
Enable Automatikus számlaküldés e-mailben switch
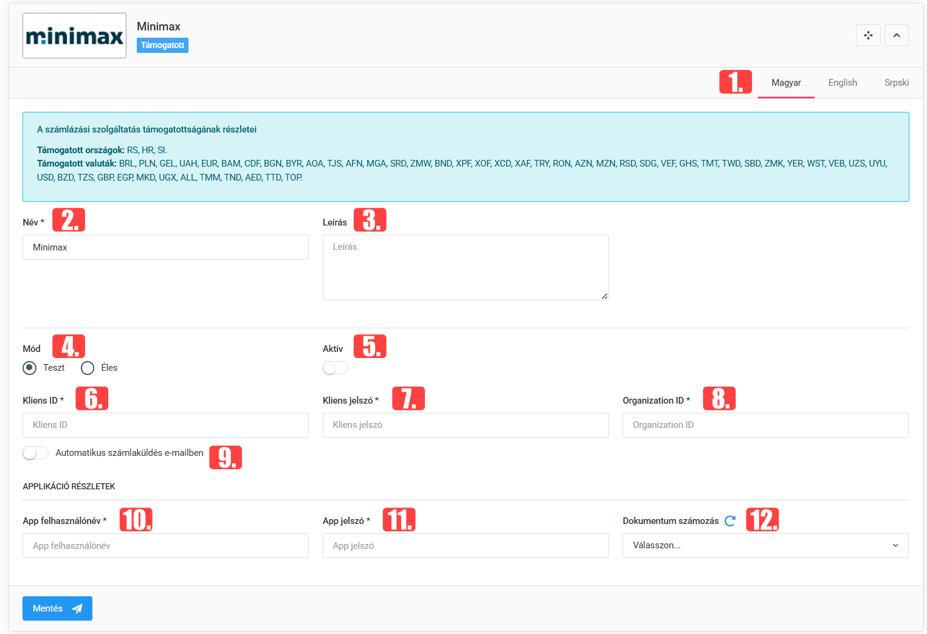click(x=35, y=453)
